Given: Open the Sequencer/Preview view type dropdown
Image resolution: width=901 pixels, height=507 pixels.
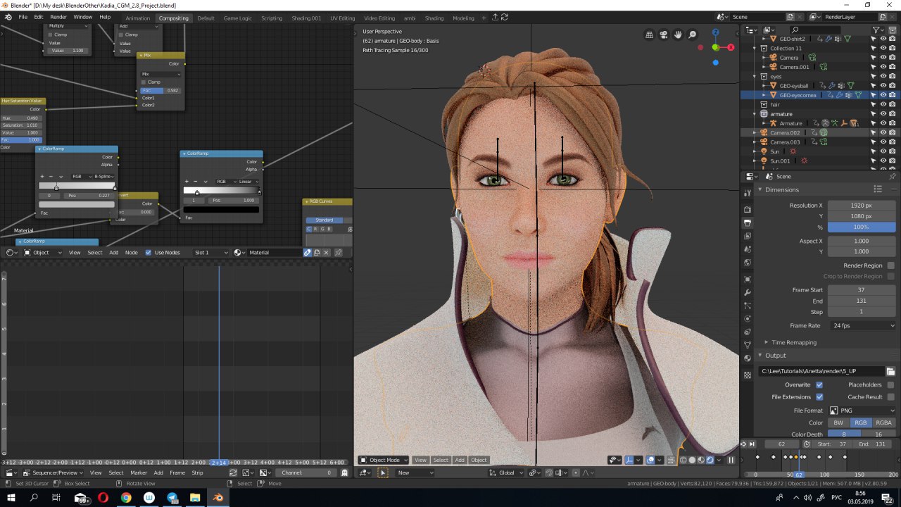Looking at the screenshot, I should [53, 472].
